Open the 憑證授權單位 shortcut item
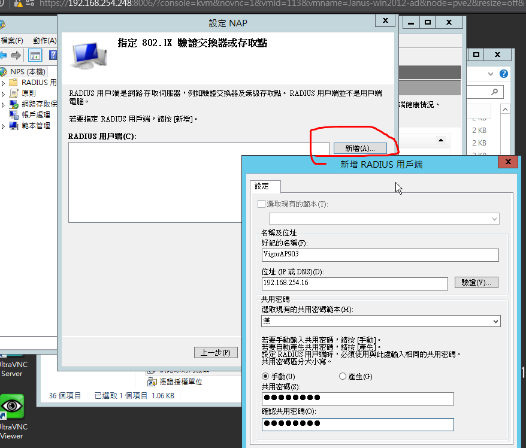This screenshot has height=448, width=526. coord(180,382)
